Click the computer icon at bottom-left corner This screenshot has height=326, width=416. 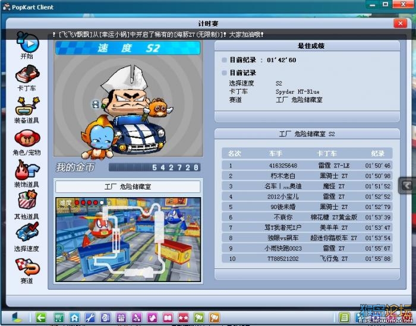pyautogui.click(x=17, y=318)
